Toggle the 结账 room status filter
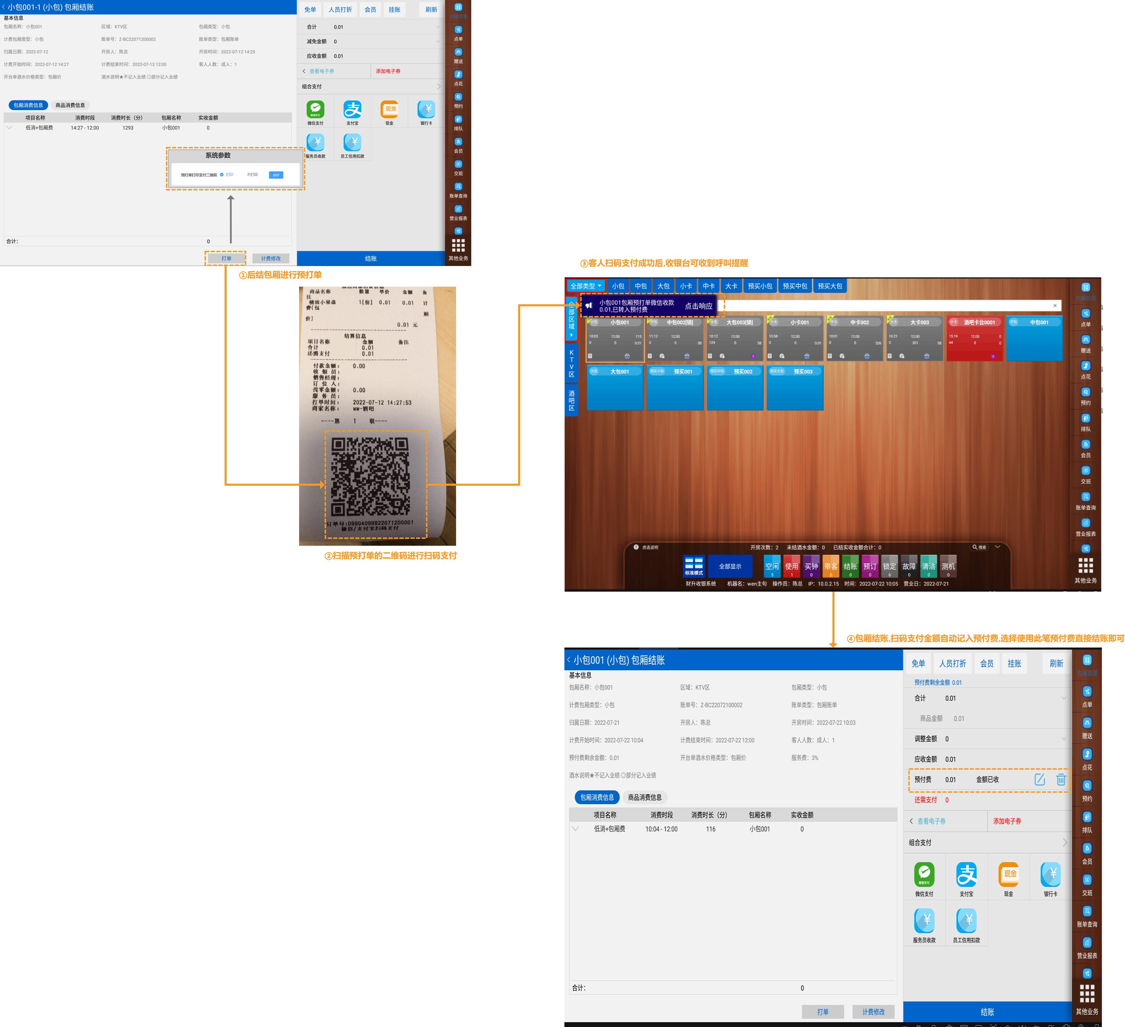 pyautogui.click(x=850, y=566)
